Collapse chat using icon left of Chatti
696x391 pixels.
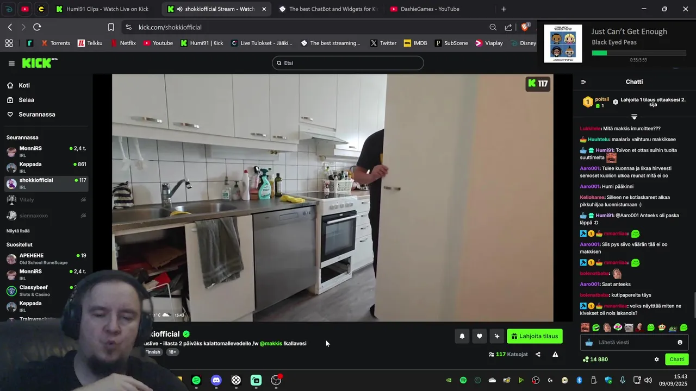point(583,82)
